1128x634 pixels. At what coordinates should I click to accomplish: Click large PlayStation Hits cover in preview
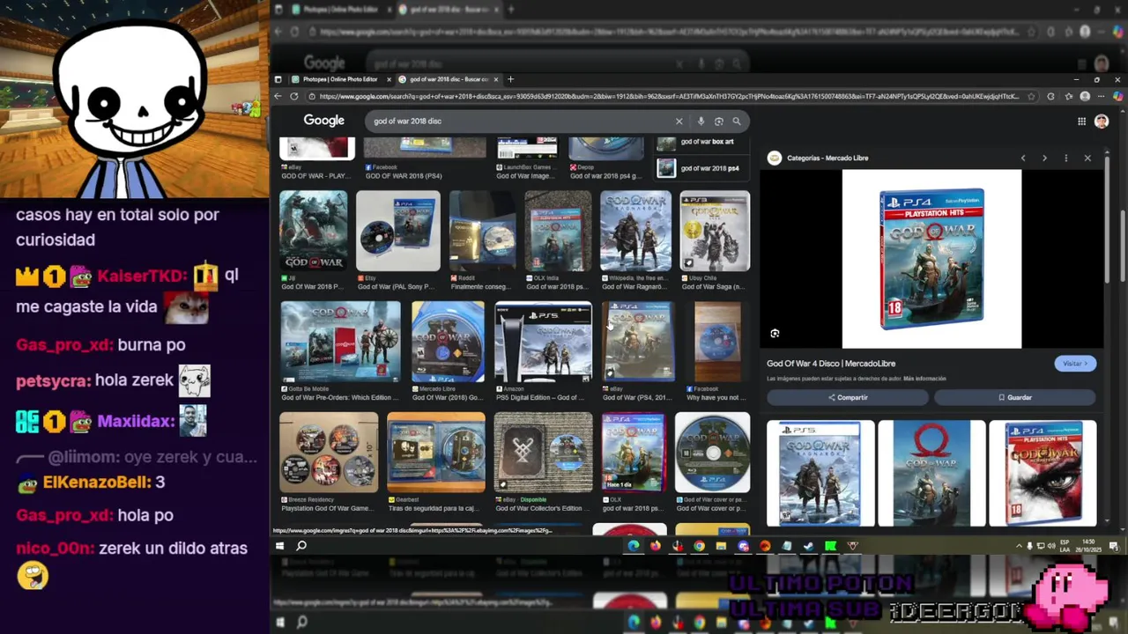(x=931, y=259)
